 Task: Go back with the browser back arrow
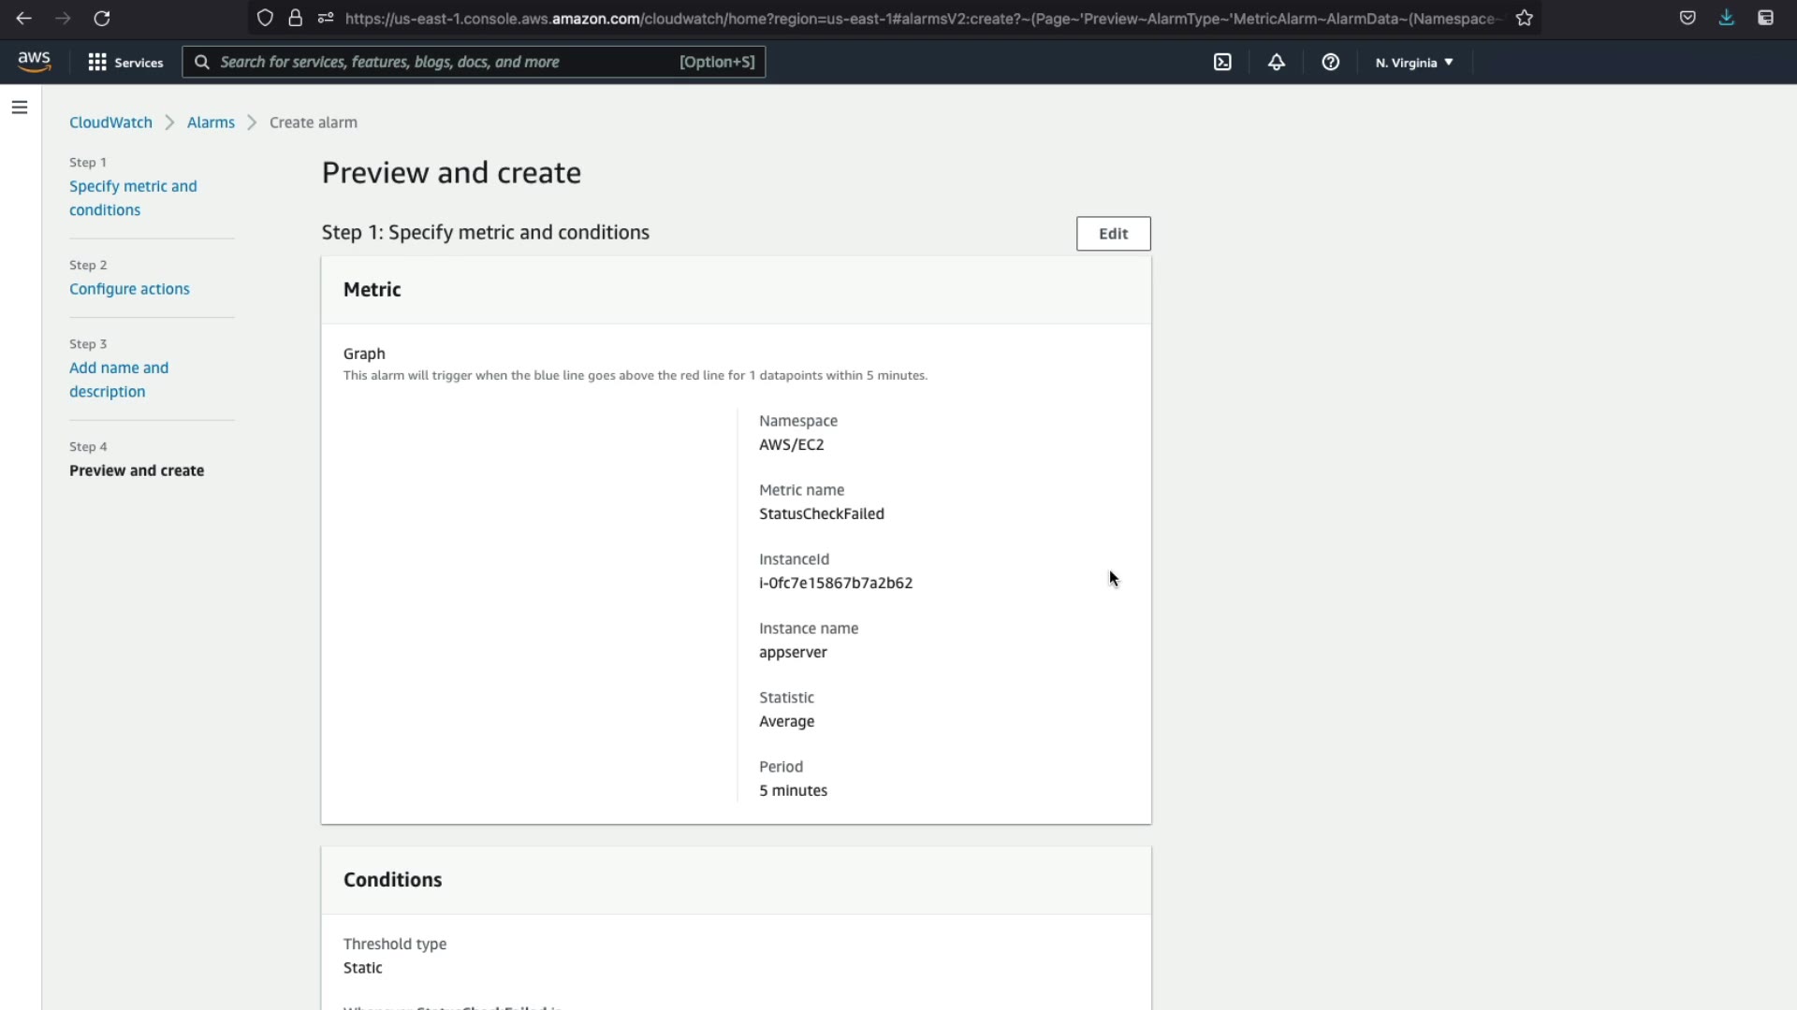click(24, 18)
